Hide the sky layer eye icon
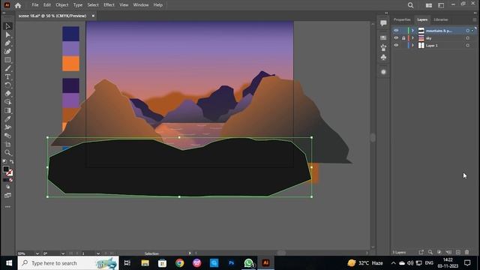This screenshot has height=270, width=480. coord(396,38)
